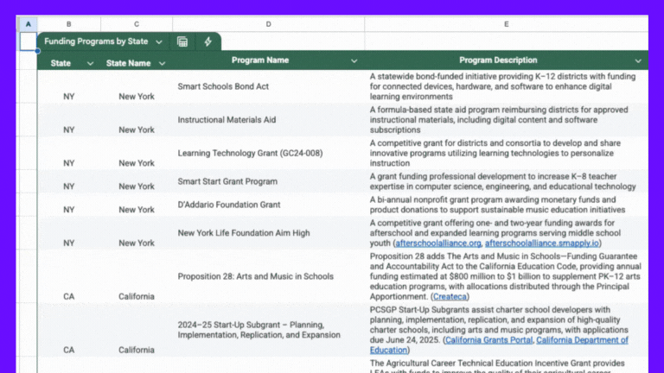Image resolution: width=664 pixels, height=373 pixels.
Task: Open the California Grants Portal link
Action: pos(488,340)
